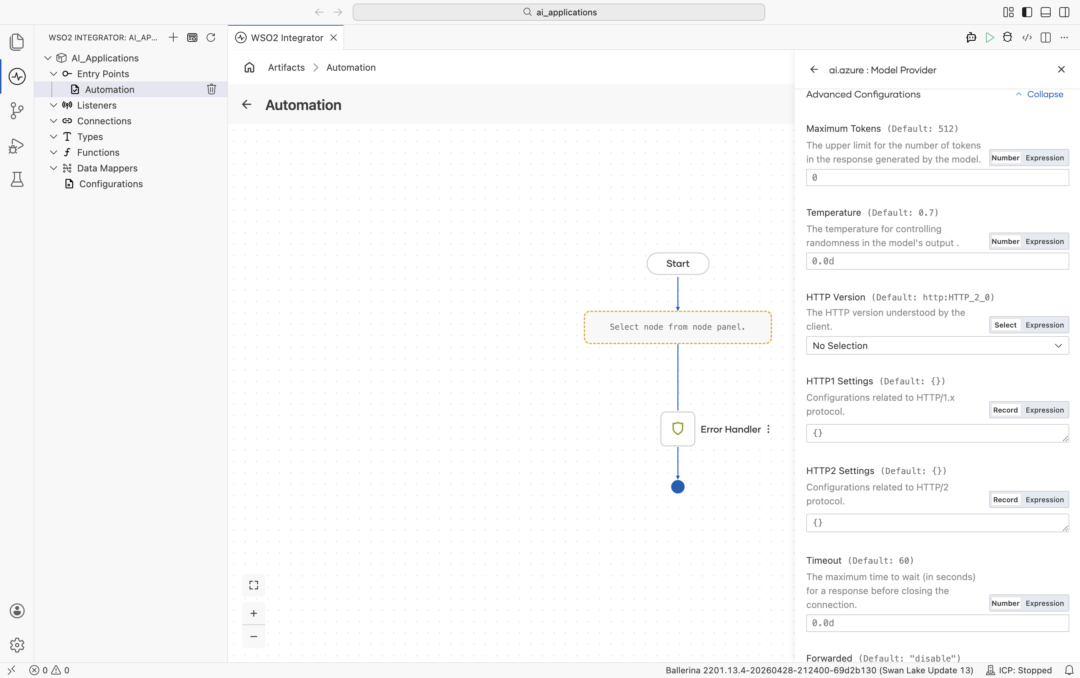Click HTTP2 Settings record text area
The image size is (1080, 678).
(937, 523)
